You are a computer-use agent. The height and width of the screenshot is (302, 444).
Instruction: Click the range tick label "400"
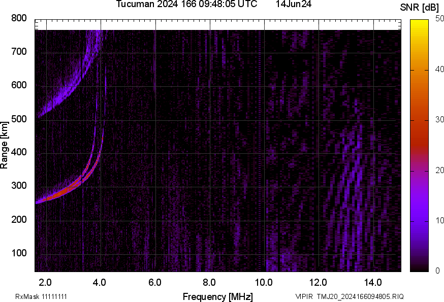click(19, 152)
